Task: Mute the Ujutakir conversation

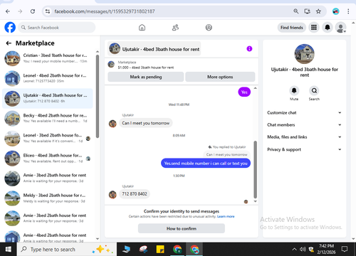Action: coord(294,90)
